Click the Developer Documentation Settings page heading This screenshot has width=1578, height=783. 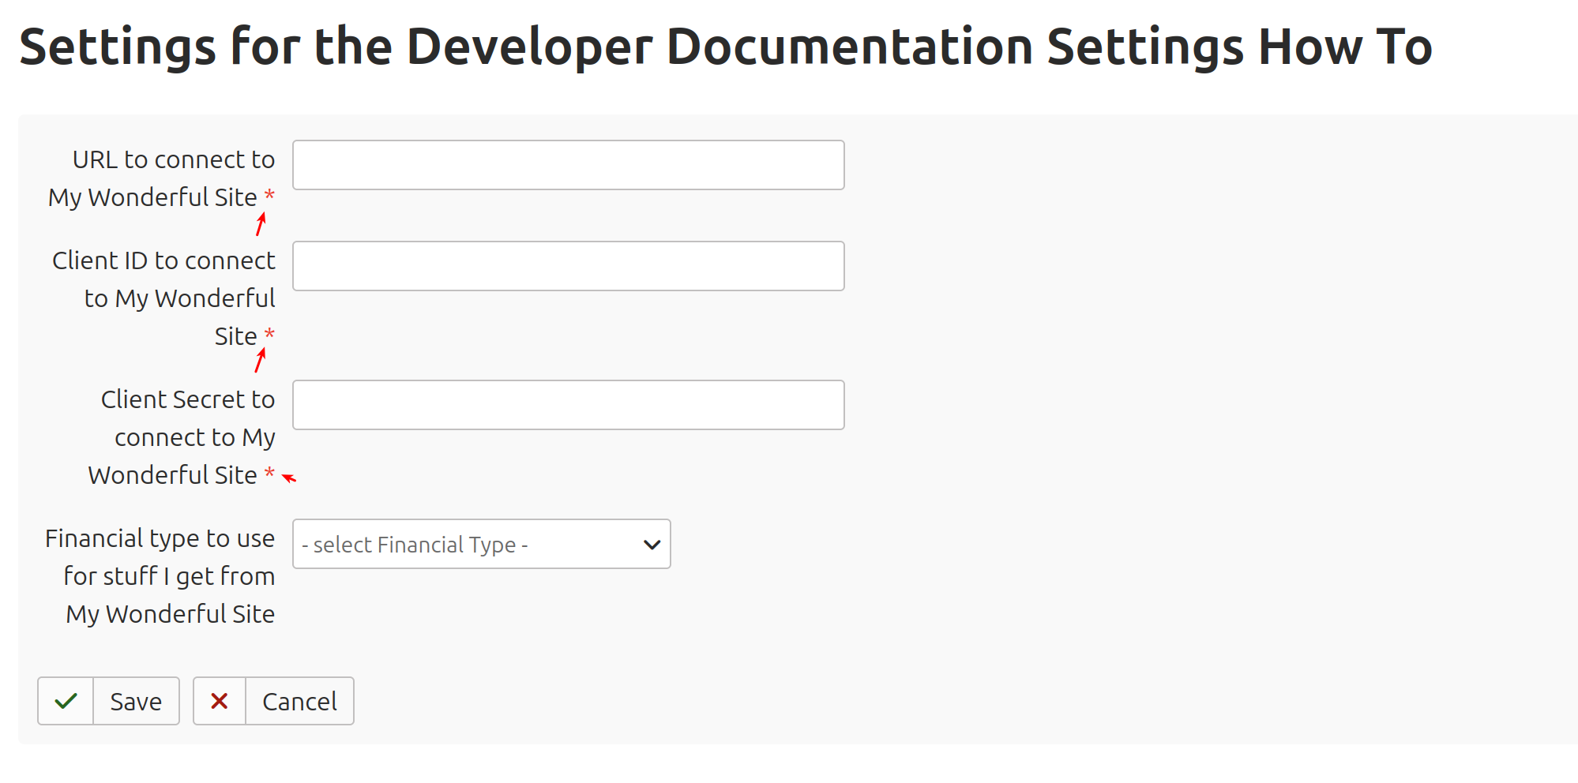(725, 47)
